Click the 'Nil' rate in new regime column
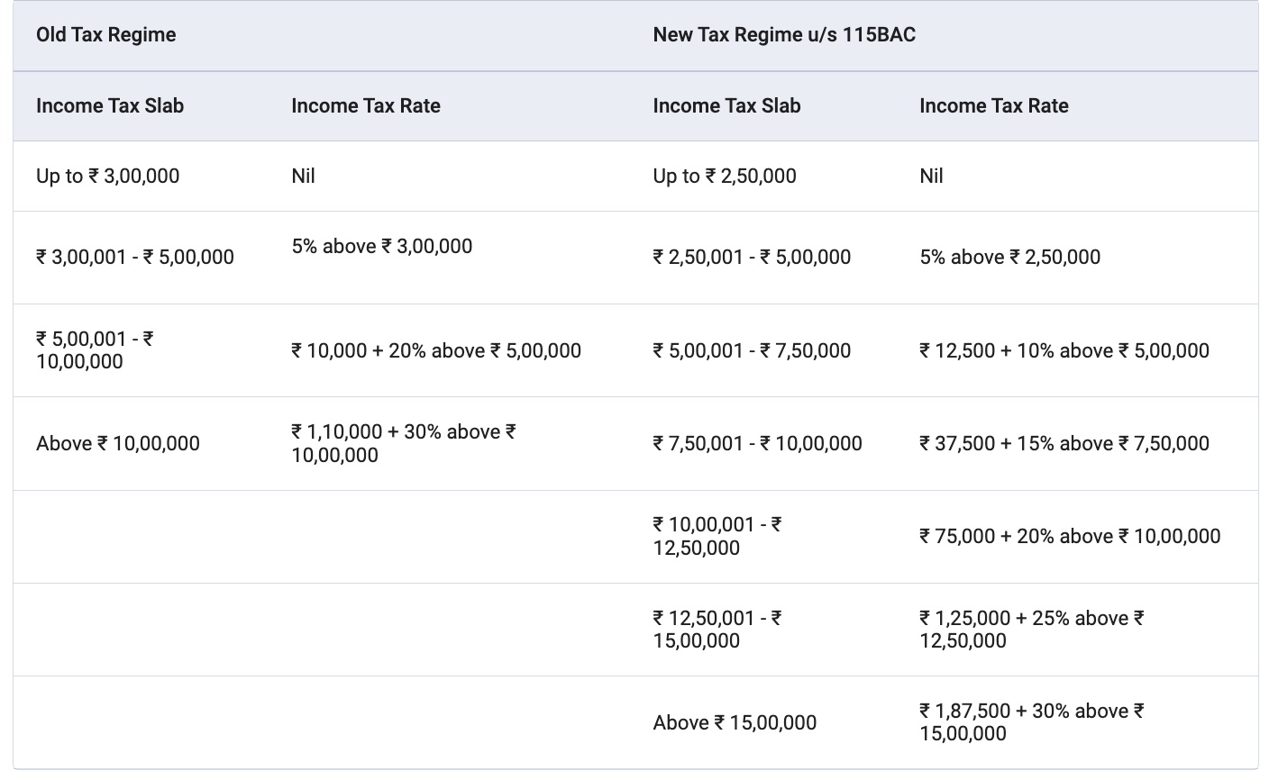Viewport: 1269px width, 780px height. [931, 176]
